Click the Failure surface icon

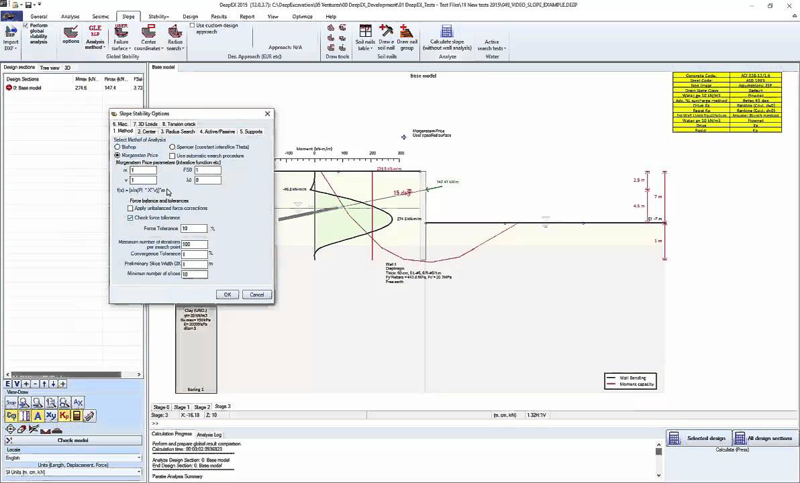coord(121,32)
